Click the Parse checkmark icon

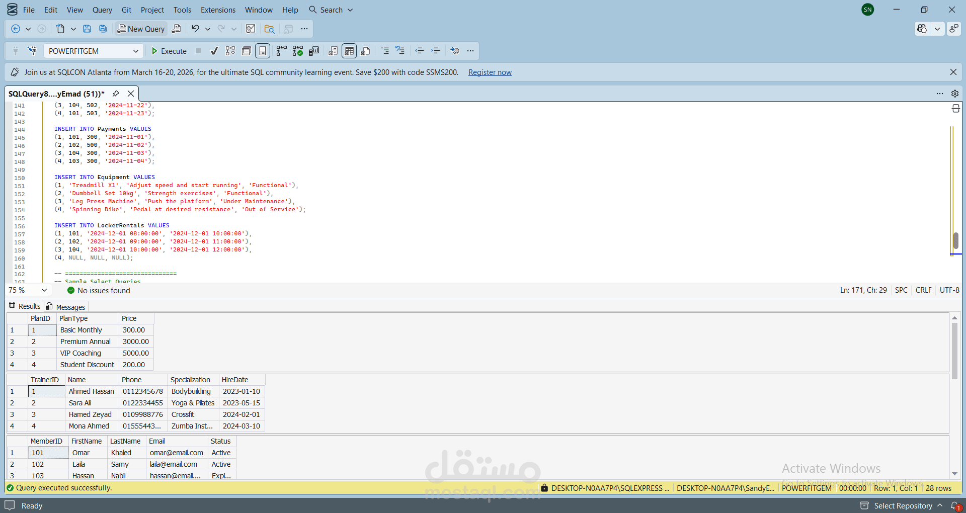click(214, 51)
